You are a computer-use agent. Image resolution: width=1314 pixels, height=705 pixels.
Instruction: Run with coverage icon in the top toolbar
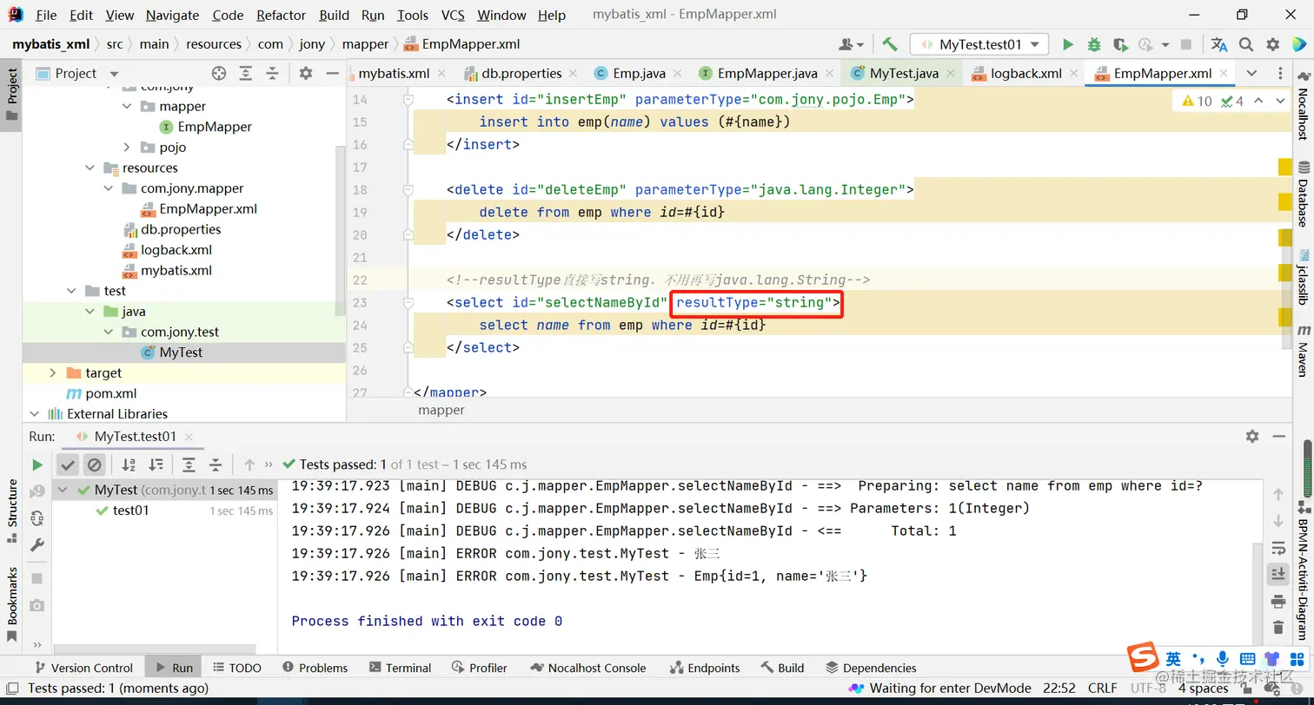point(1120,44)
